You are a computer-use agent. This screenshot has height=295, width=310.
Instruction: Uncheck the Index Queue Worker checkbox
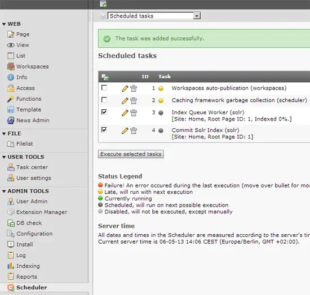(x=104, y=112)
